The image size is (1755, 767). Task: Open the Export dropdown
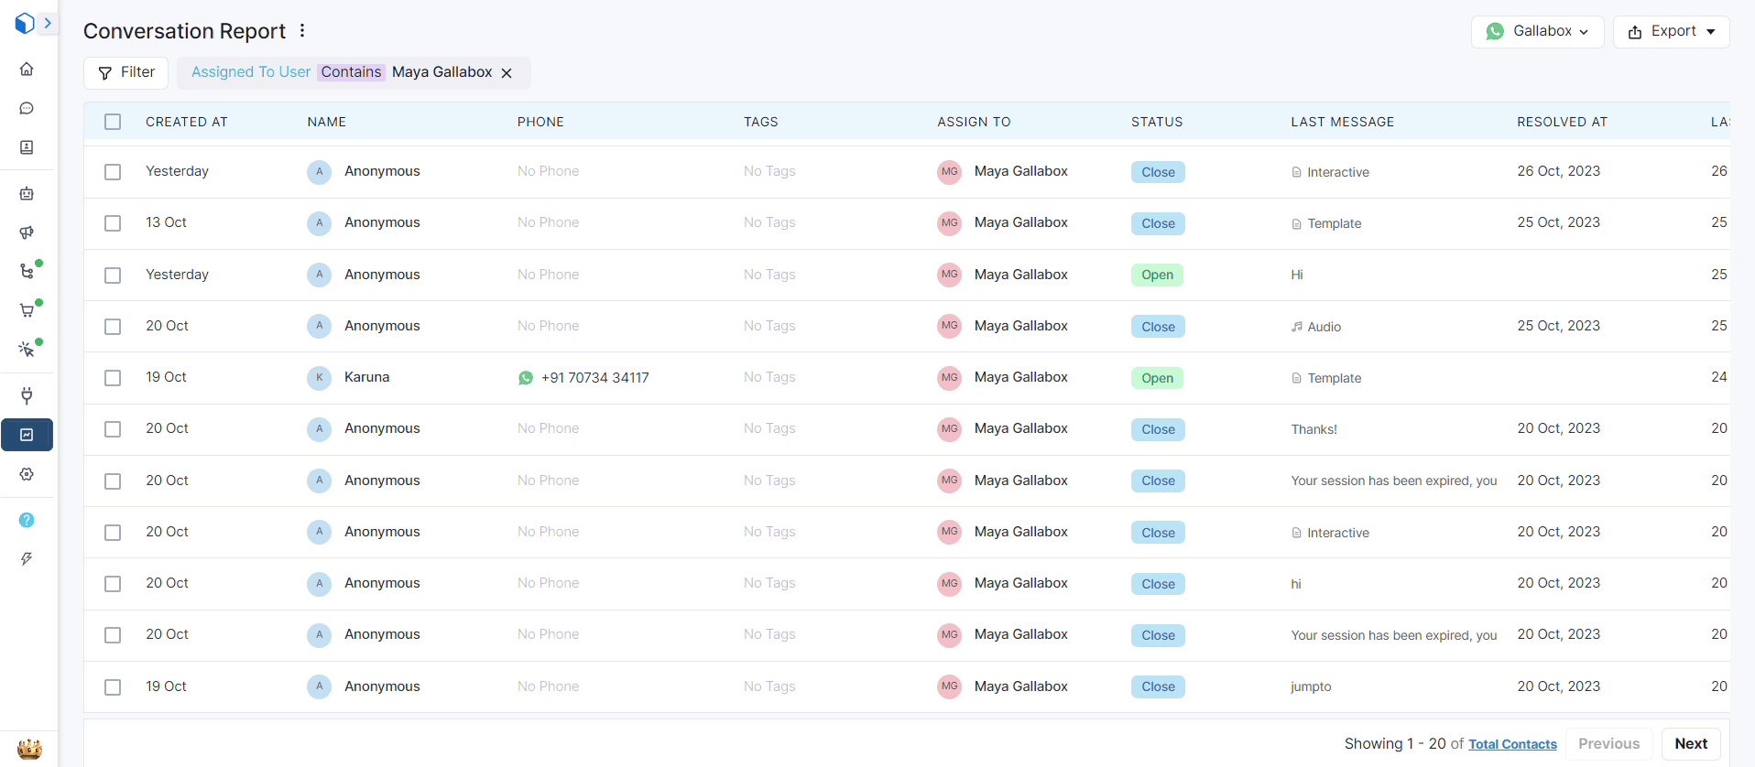pyautogui.click(x=1671, y=31)
